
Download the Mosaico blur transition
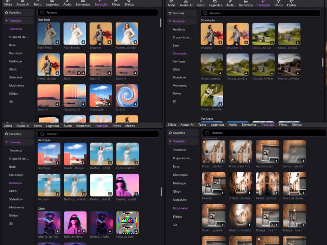[58, 194]
